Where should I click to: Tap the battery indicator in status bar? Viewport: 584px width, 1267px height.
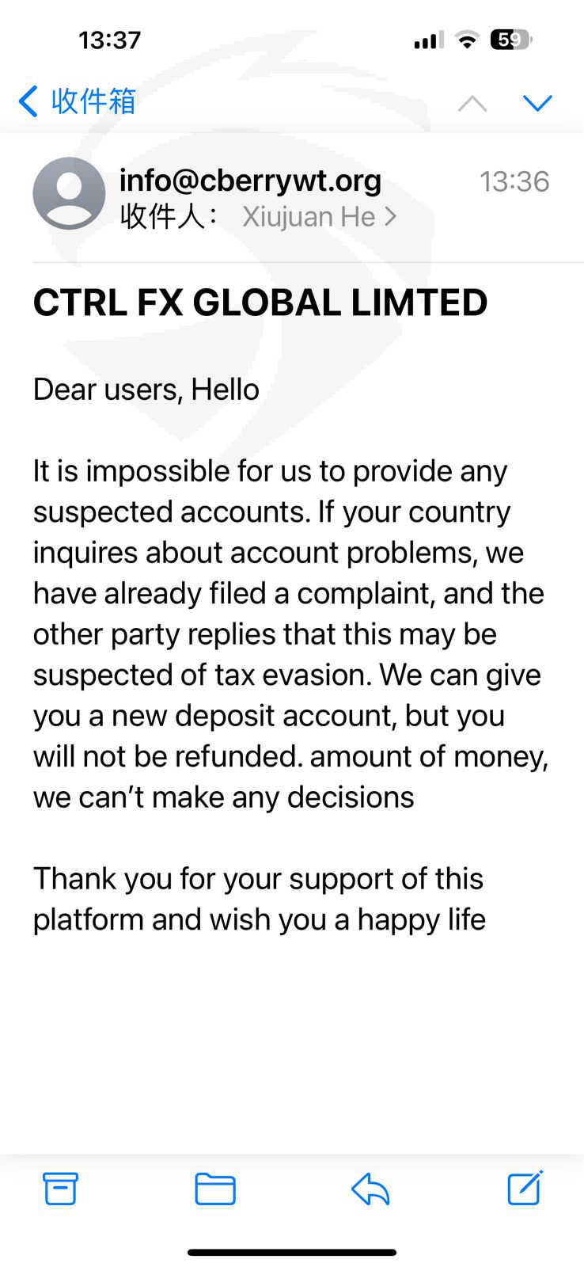click(x=511, y=40)
